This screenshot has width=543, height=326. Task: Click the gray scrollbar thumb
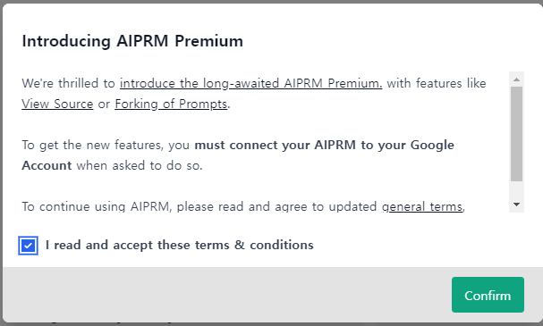click(516, 134)
